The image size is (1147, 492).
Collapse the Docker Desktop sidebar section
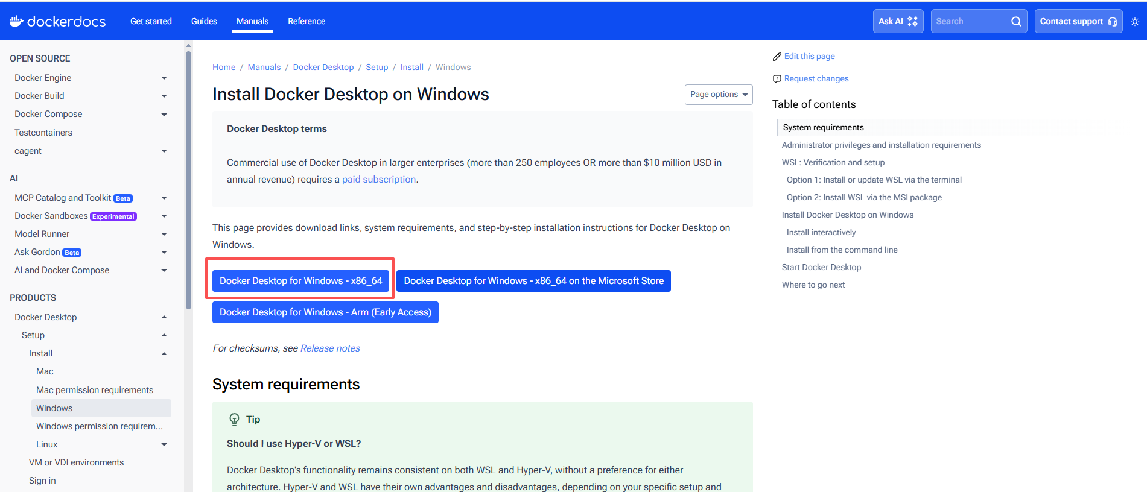click(x=164, y=317)
